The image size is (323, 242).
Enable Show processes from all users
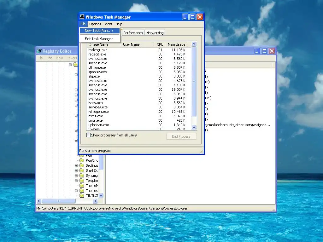[89, 135]
